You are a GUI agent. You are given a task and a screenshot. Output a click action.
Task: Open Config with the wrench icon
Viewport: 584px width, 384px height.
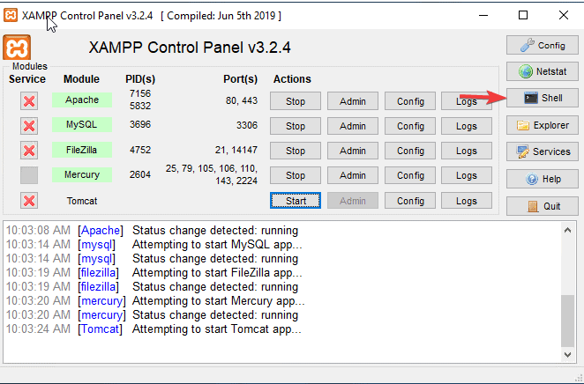(543, 45)
